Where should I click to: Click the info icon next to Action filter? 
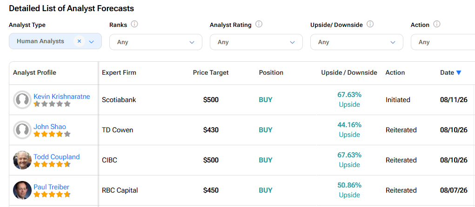tap(436, 24)
